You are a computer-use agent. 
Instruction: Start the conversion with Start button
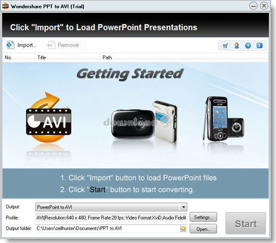[245, 223]
